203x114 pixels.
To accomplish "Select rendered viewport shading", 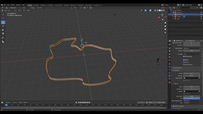I will click(x=164, y=10).
